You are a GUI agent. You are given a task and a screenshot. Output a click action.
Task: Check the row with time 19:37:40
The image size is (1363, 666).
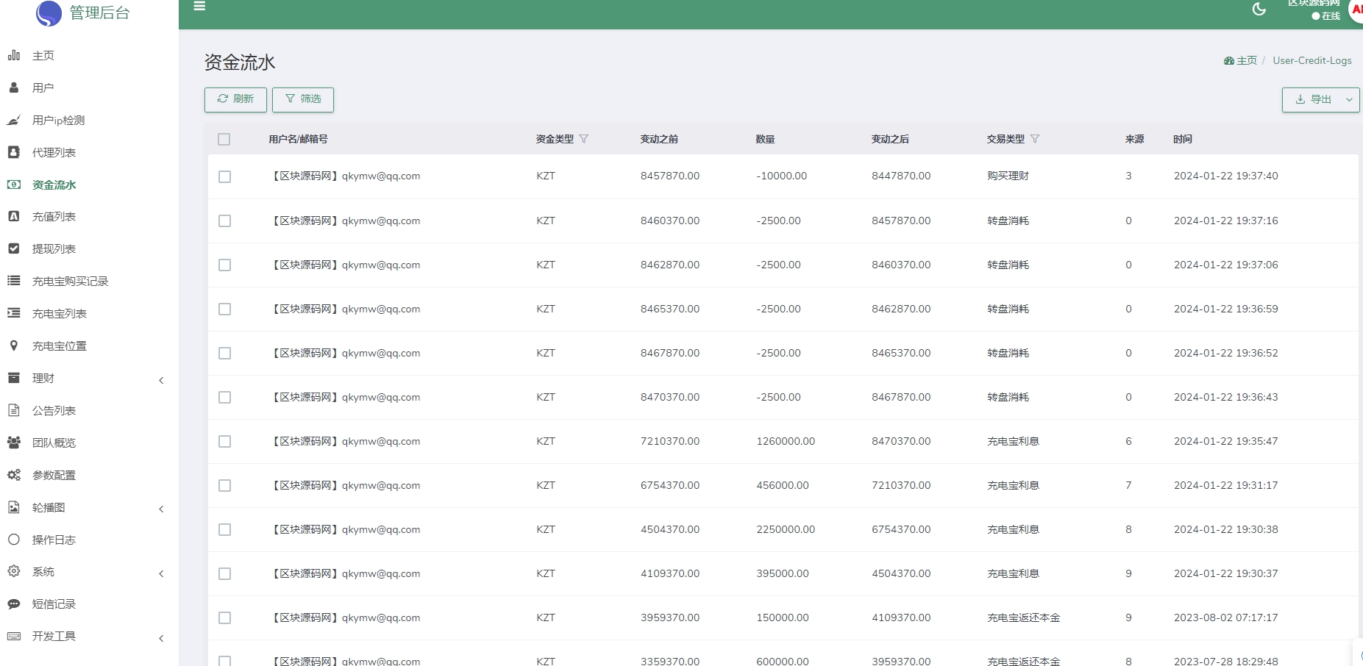tap(225, 177)
